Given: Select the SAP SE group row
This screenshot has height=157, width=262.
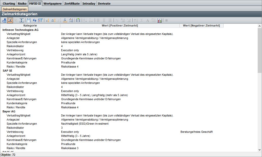Looking at the screenshot, I should coord(7,71).
